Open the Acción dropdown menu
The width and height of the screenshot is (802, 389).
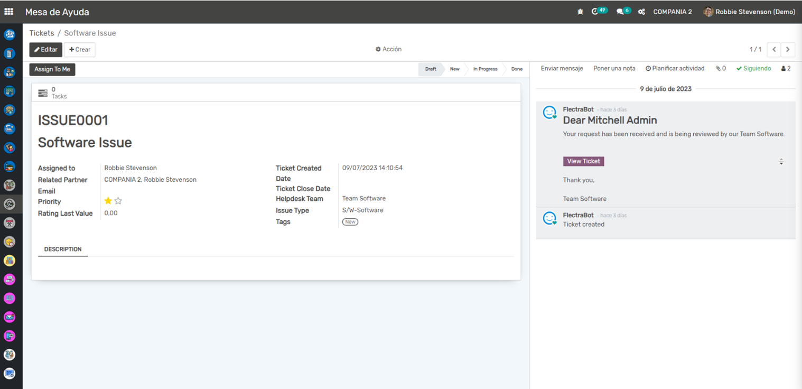(x=388, y=49)
